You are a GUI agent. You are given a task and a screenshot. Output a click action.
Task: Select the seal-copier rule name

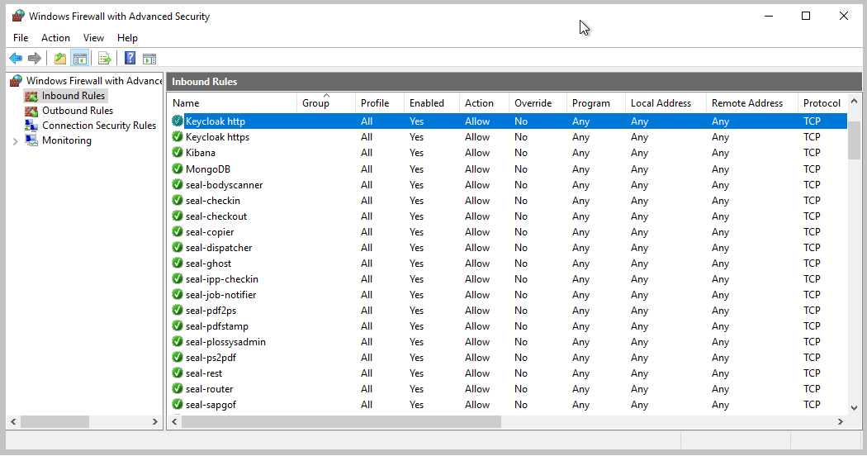tap(210, 232)
